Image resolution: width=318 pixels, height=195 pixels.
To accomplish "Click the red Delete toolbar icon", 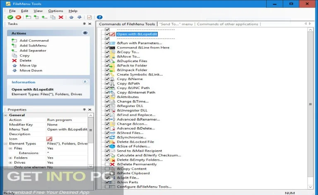I will [61, 17].
